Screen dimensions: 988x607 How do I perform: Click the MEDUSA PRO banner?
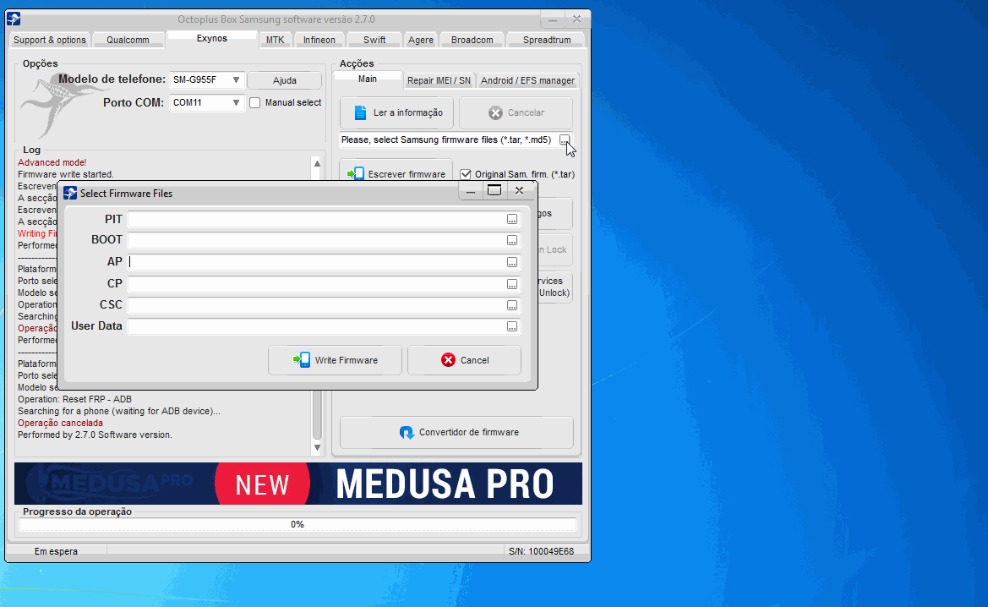click(x=297, y=484)
